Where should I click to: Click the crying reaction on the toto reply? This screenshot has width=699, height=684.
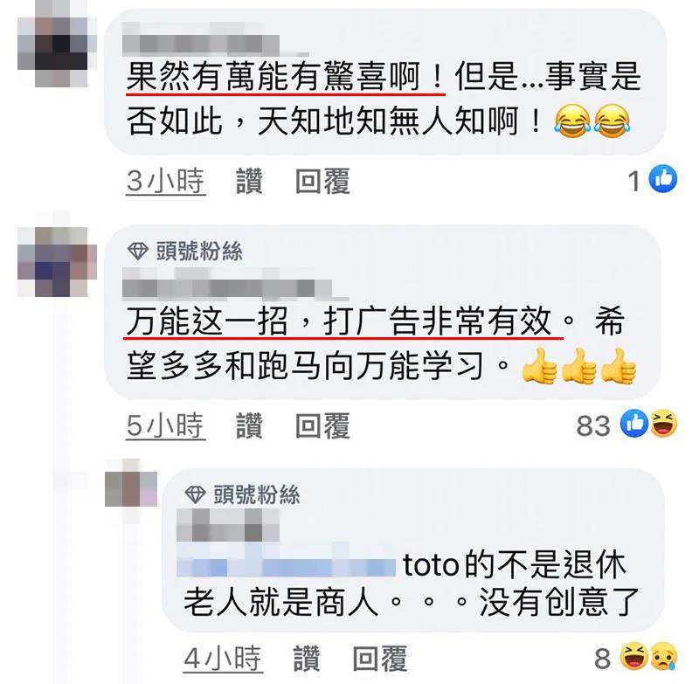[663, 656]
